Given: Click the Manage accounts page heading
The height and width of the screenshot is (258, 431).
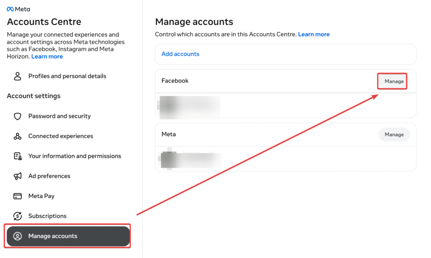Looking at the screenshot, I should [x=194, y=22].
